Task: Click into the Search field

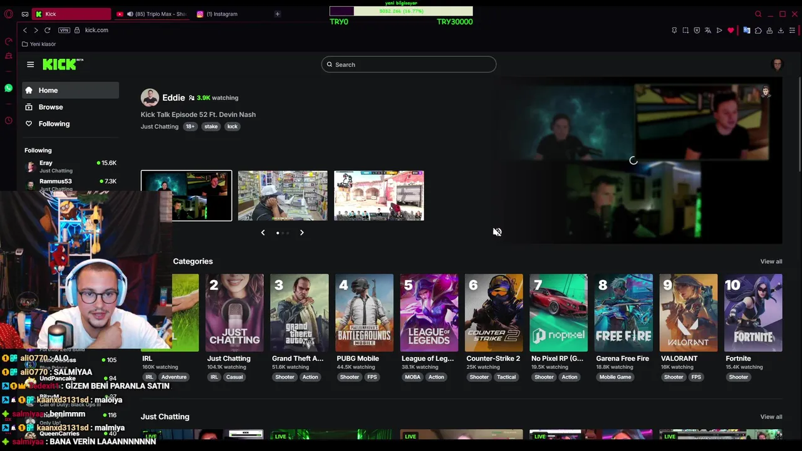Action: [409, 65]
